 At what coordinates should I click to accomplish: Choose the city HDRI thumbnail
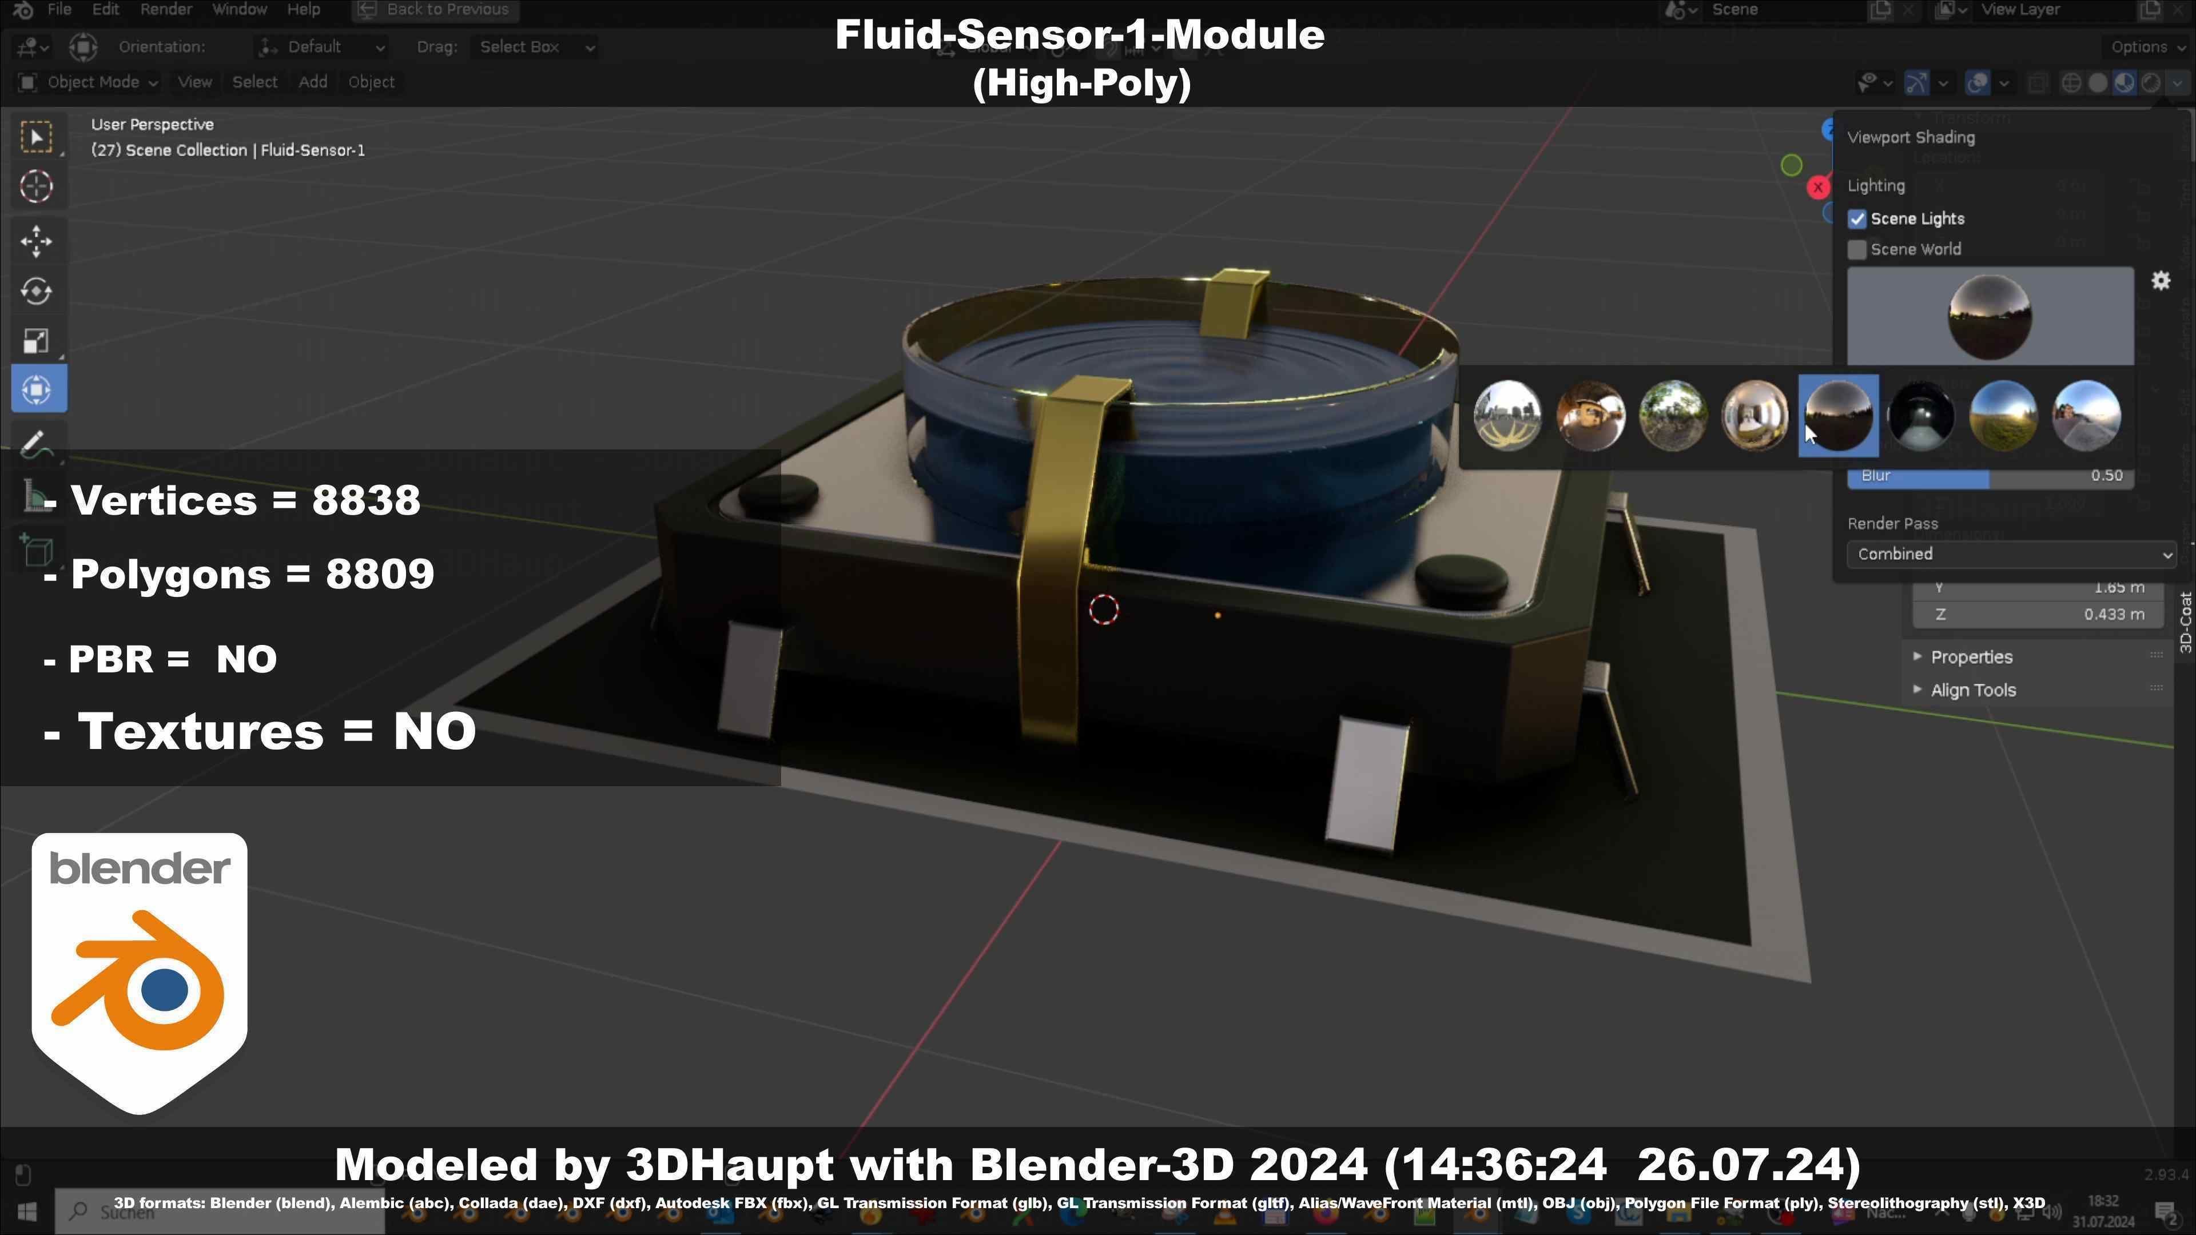pos(1507,415)
